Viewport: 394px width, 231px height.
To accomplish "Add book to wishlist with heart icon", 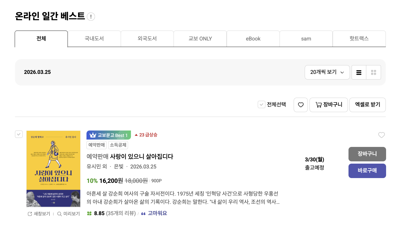I will pos(382,135).
